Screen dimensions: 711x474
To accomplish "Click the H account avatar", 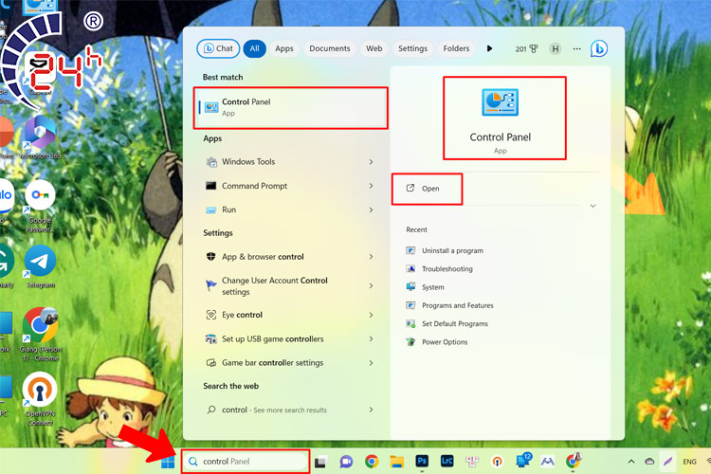I will [x=556, y=48].
